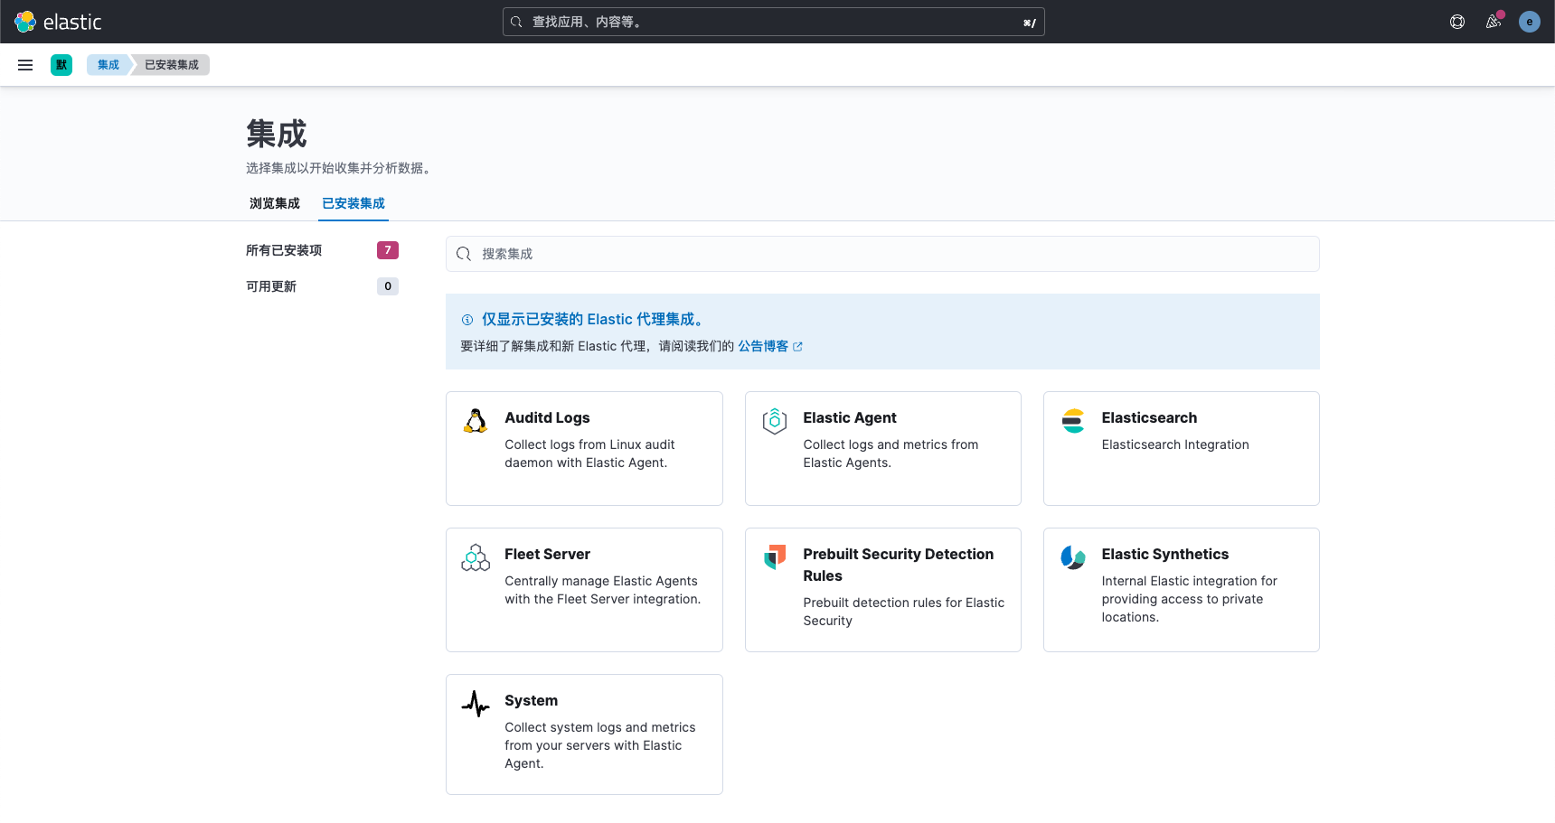Click the magnifier icon in 搜索集成 field
The height and width of the screenshot is (823, 1555).
pyautogui.click(x=464, y=254)
